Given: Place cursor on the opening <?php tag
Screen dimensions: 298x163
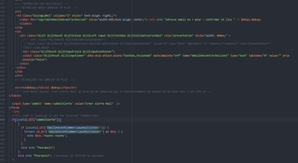Looking at the screenshot, I should coord(16,112).
